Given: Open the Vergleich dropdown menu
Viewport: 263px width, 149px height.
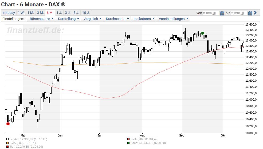Looking at the screenshot, I should click(x=92, y=19).
